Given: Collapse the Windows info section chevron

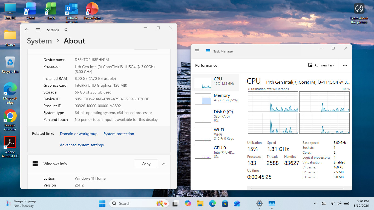Looking at the screenshot, I should pos(164,164).
